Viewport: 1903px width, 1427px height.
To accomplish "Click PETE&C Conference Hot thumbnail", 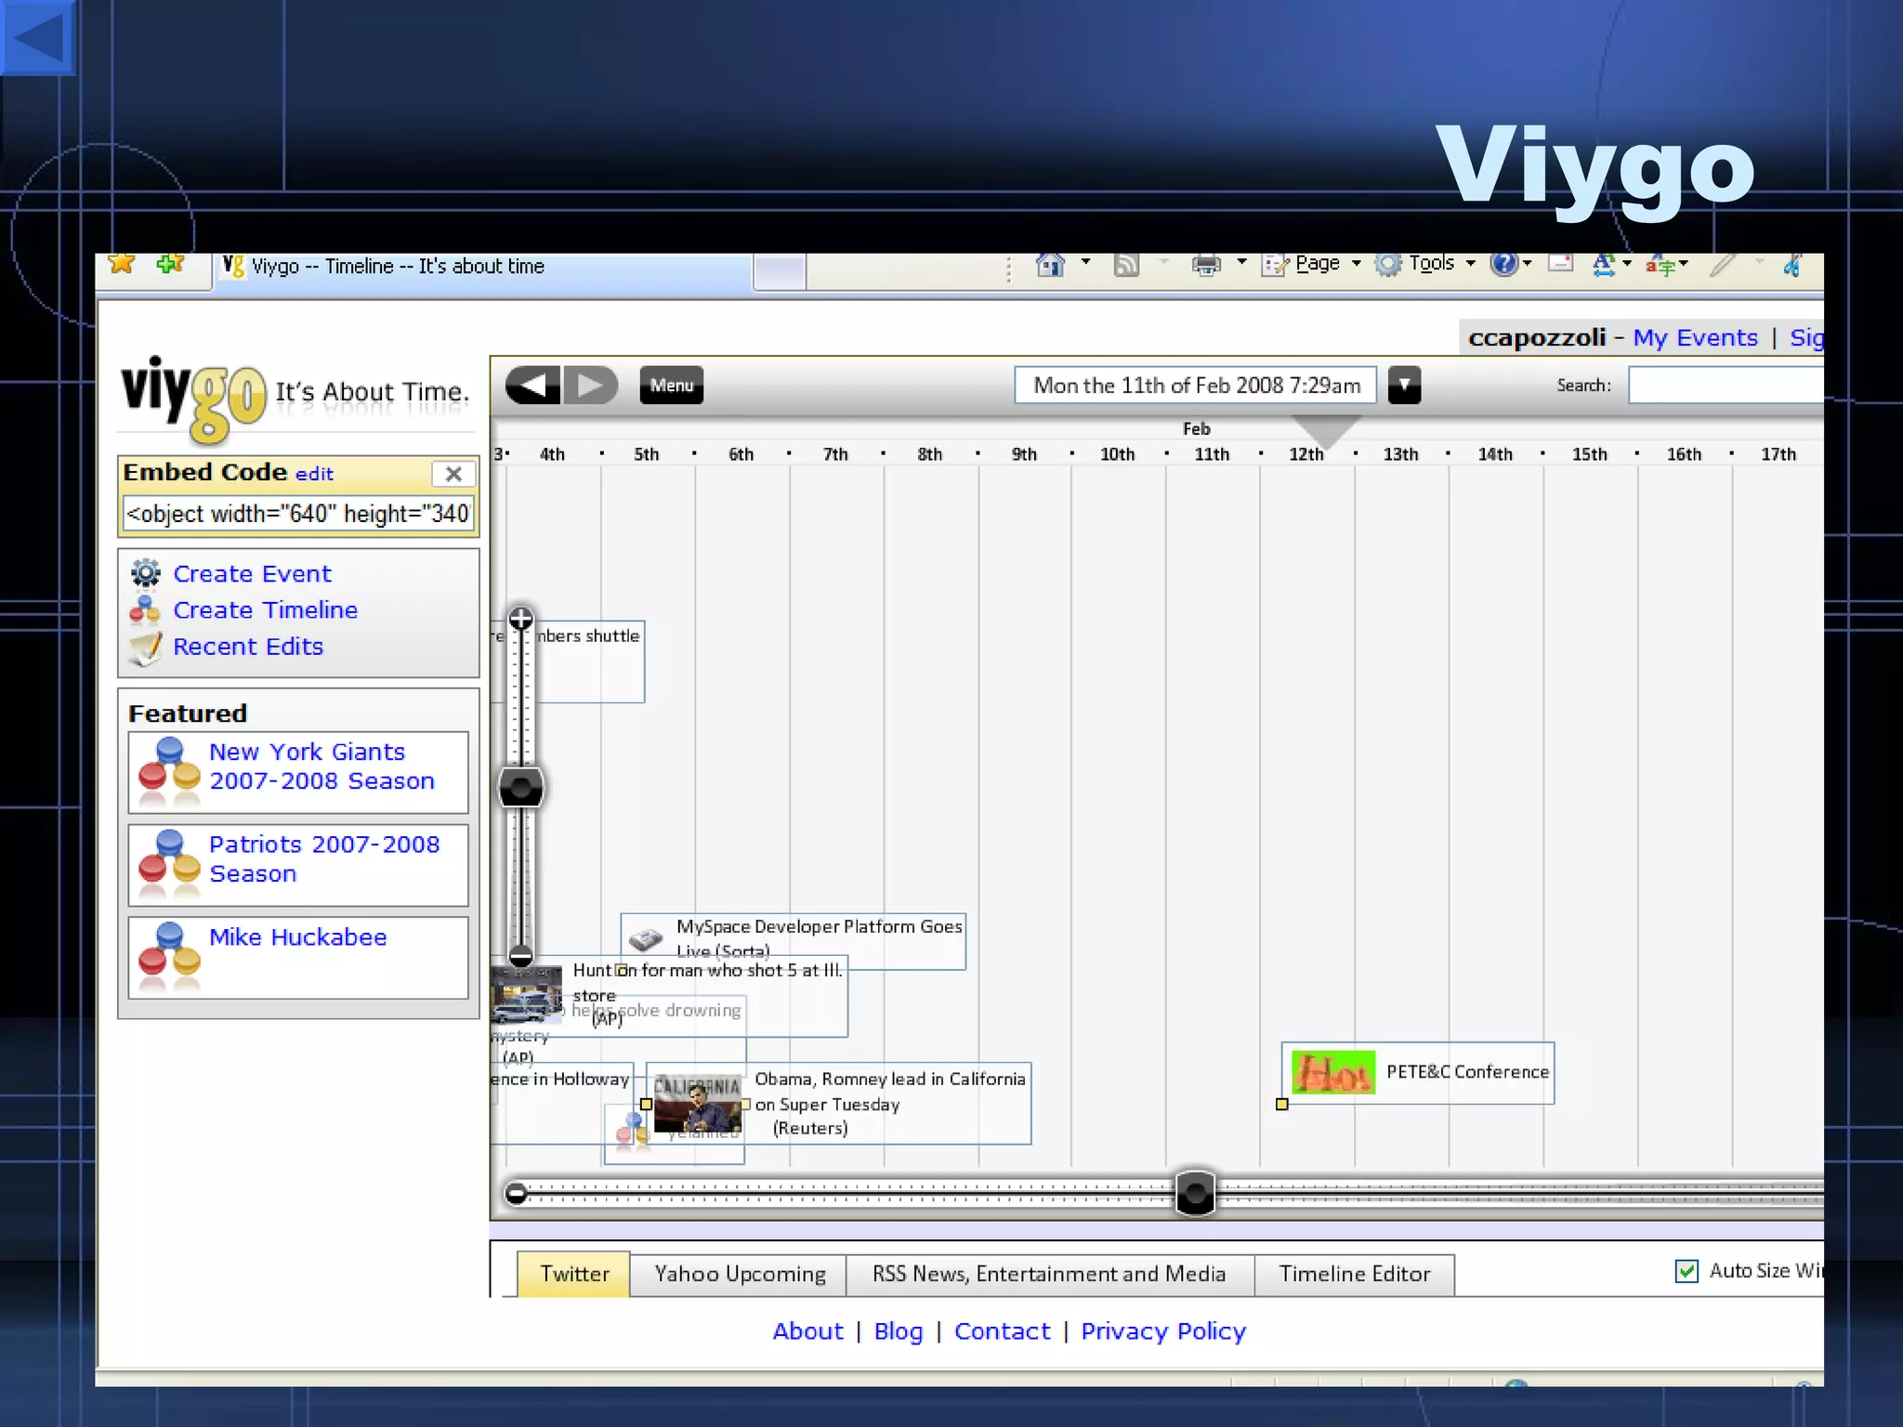I will point(1333,1072).
